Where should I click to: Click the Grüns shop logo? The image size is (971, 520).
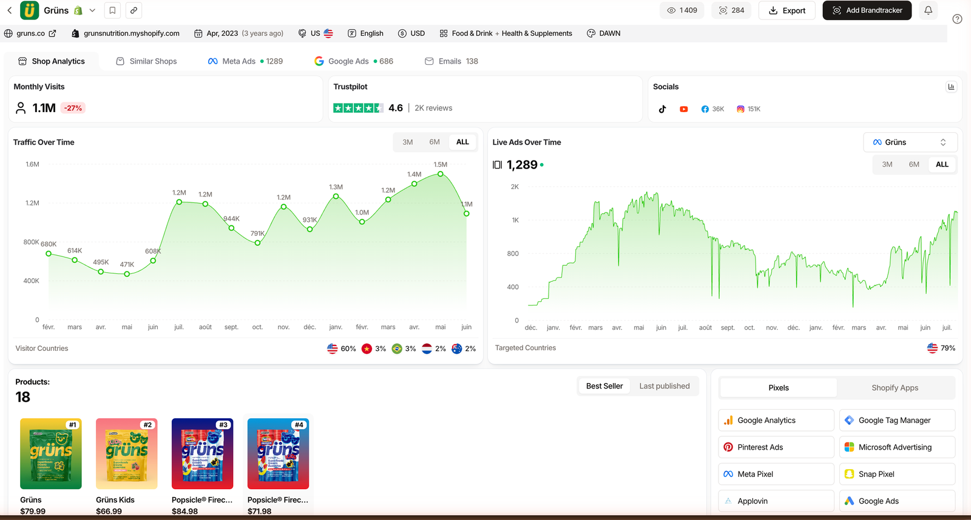pyautogui.click(x=29, y=10)
